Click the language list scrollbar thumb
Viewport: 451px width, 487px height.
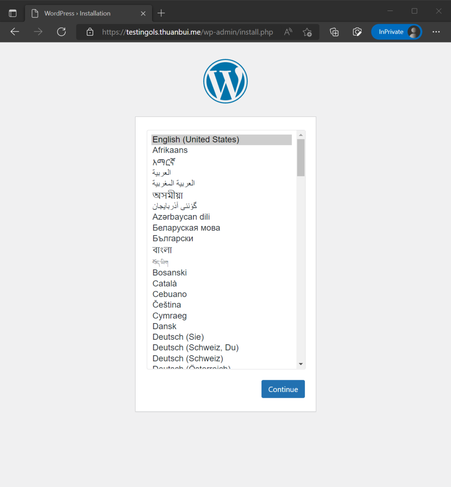pos(301,157)
